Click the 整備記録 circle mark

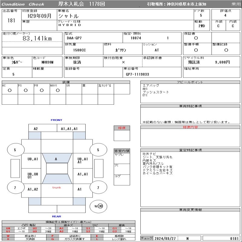coord(226,50)
